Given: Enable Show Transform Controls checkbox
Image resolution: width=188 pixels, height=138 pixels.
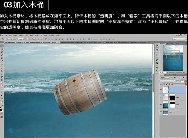Looking at the screenshot, I should (x=27, y=39).
